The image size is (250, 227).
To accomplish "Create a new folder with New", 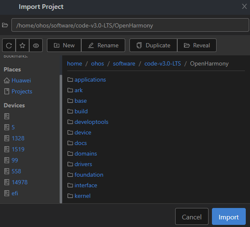I will (x=64, y=45).
